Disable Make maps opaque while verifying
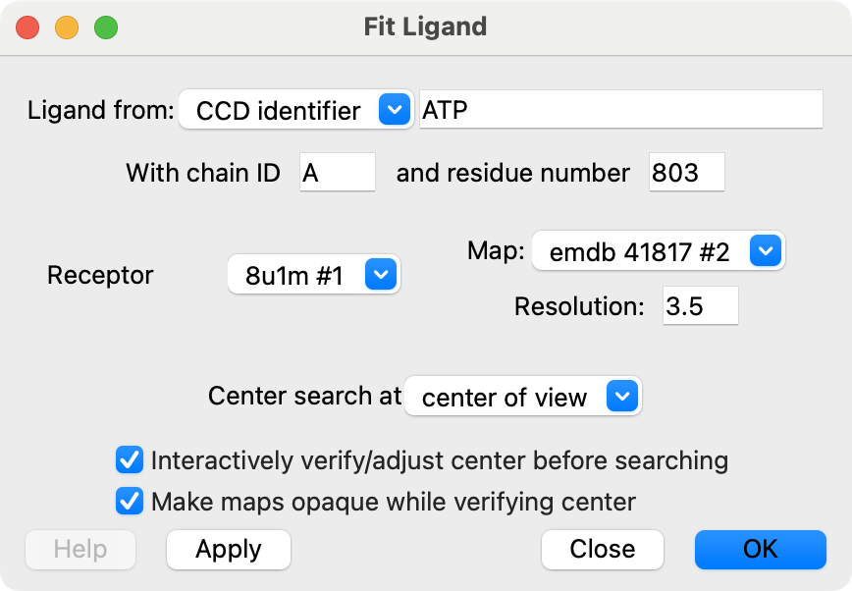This screenshot has height=591, width=852. [x=130, y=502]
